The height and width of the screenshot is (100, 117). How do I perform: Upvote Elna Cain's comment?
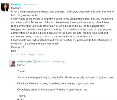click(12, 55)
